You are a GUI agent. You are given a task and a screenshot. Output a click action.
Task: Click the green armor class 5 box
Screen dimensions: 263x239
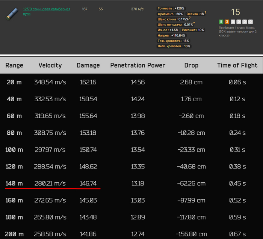pyautogui.click(x=221, y=22)
